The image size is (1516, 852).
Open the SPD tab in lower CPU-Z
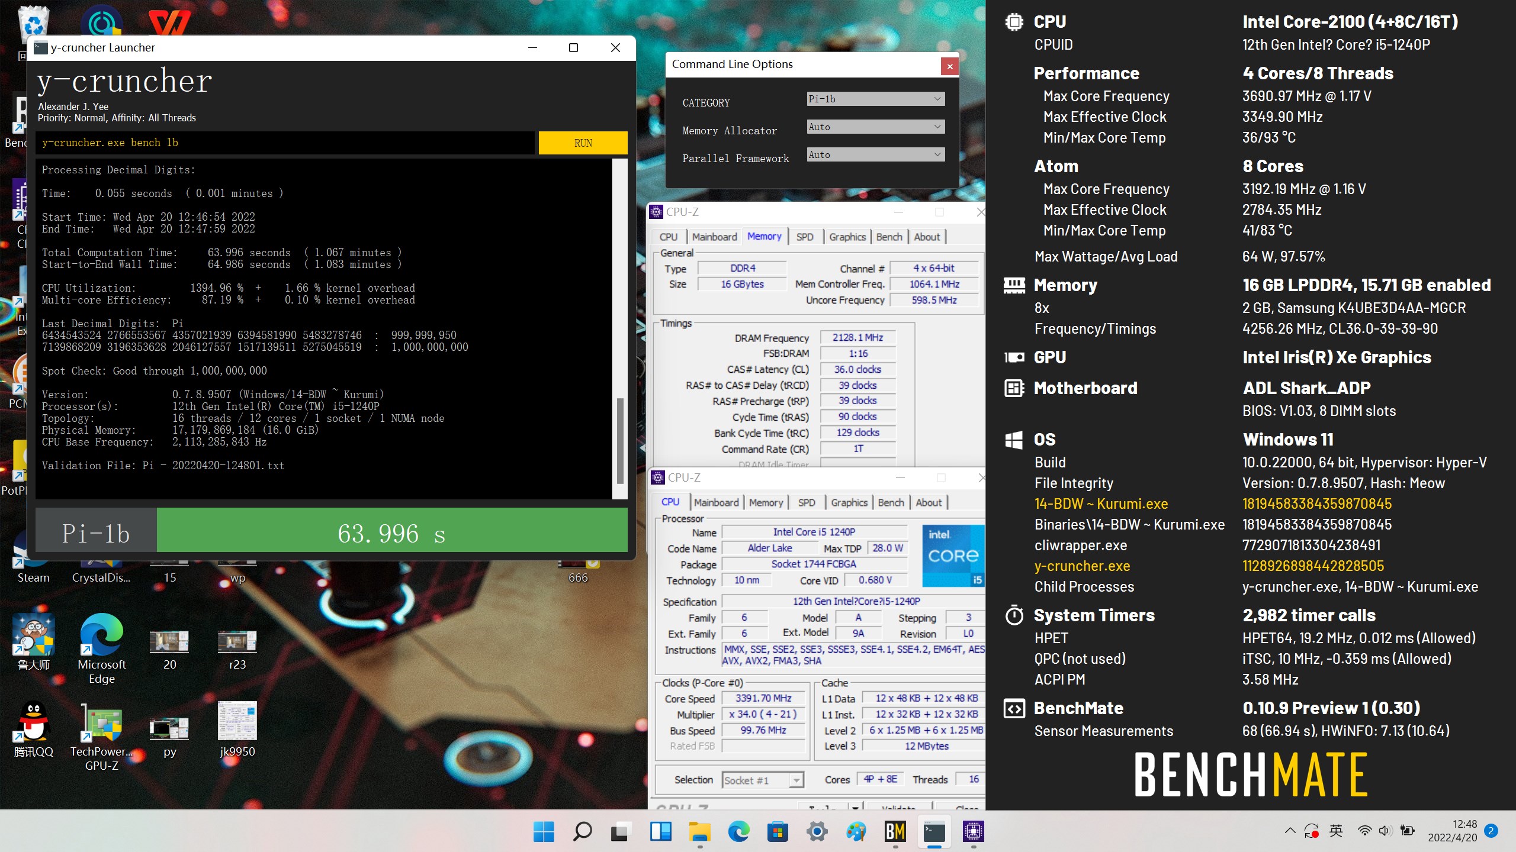pos(807,502)
